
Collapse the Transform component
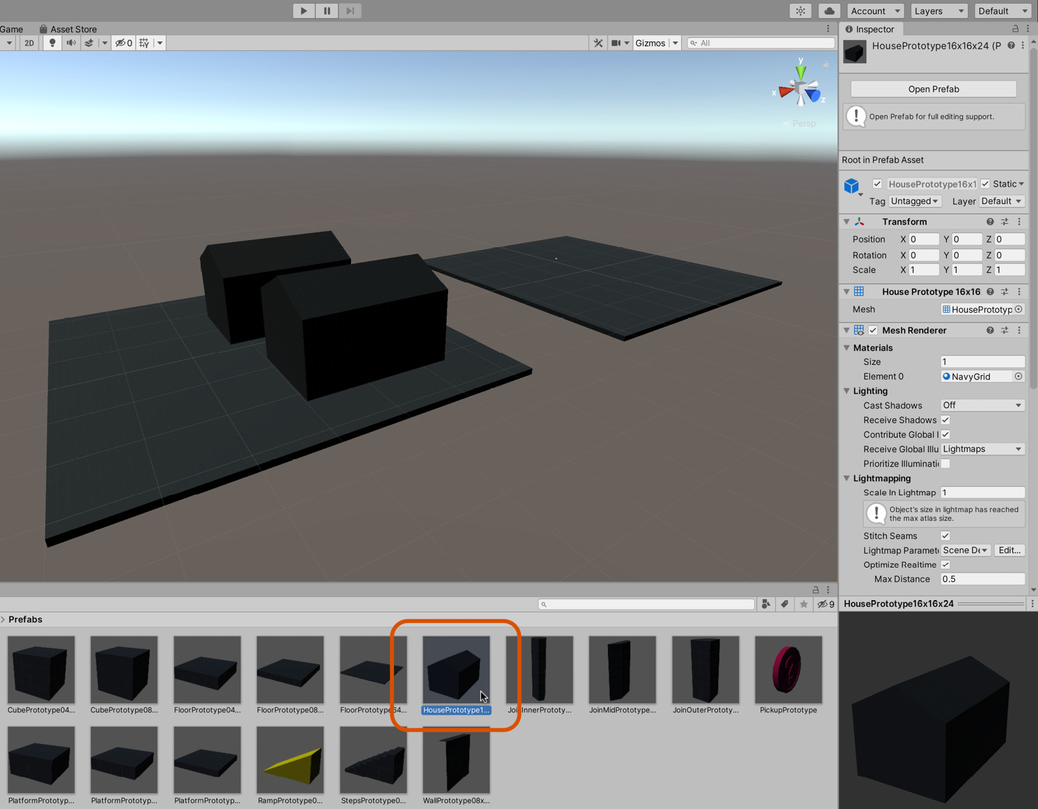pos(847,221)
